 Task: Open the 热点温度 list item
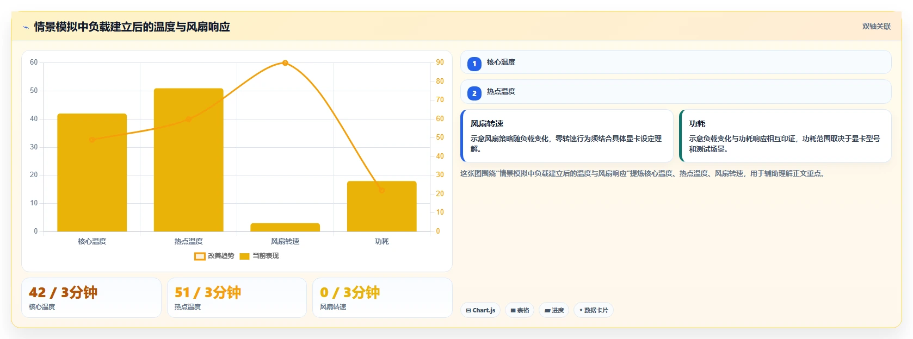(676, 91)
